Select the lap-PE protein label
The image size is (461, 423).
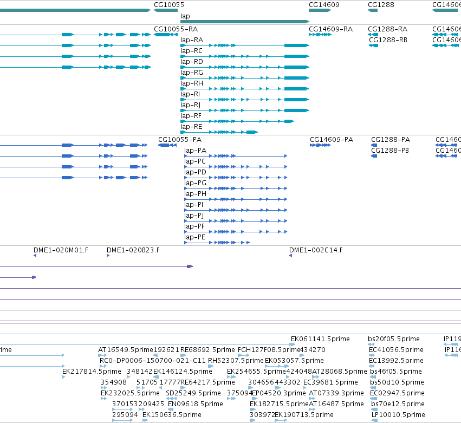tap(194, 238)
